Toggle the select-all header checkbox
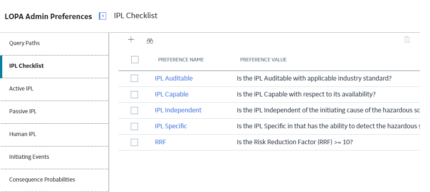Viewport: 430px width, 192px height. click(135, 60)
